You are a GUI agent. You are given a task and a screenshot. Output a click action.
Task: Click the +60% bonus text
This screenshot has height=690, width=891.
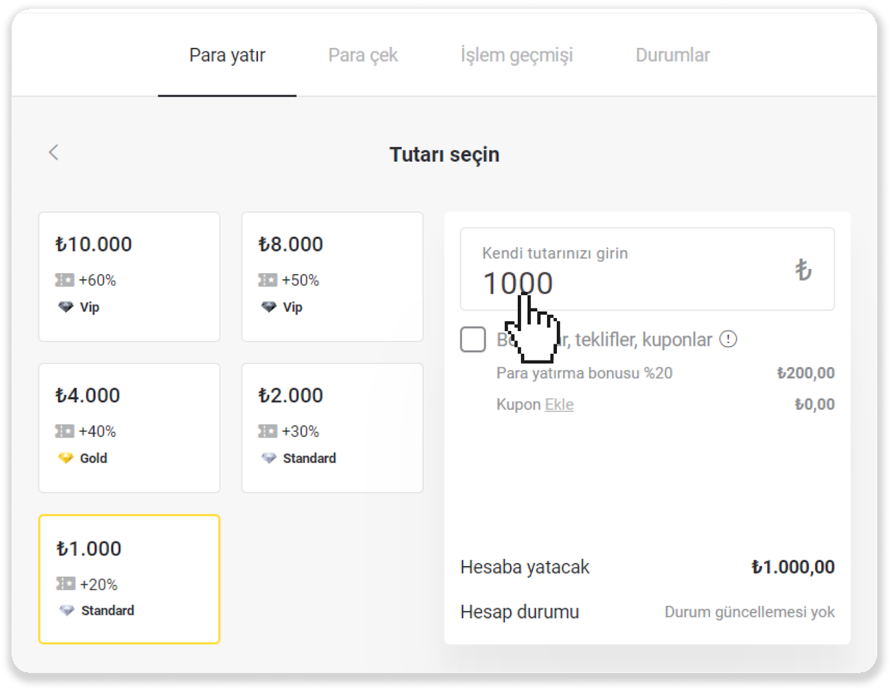(x=97, y=280)
